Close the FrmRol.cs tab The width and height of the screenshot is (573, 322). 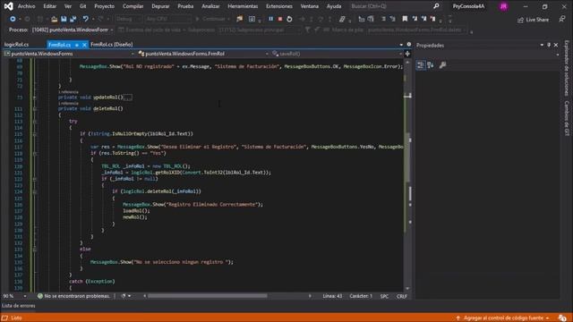[x=84, y=45]
